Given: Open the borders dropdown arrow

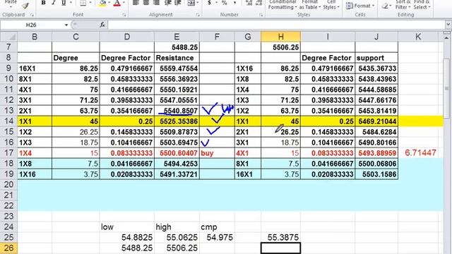Looking at the screenshot, I should pos(90,3).
